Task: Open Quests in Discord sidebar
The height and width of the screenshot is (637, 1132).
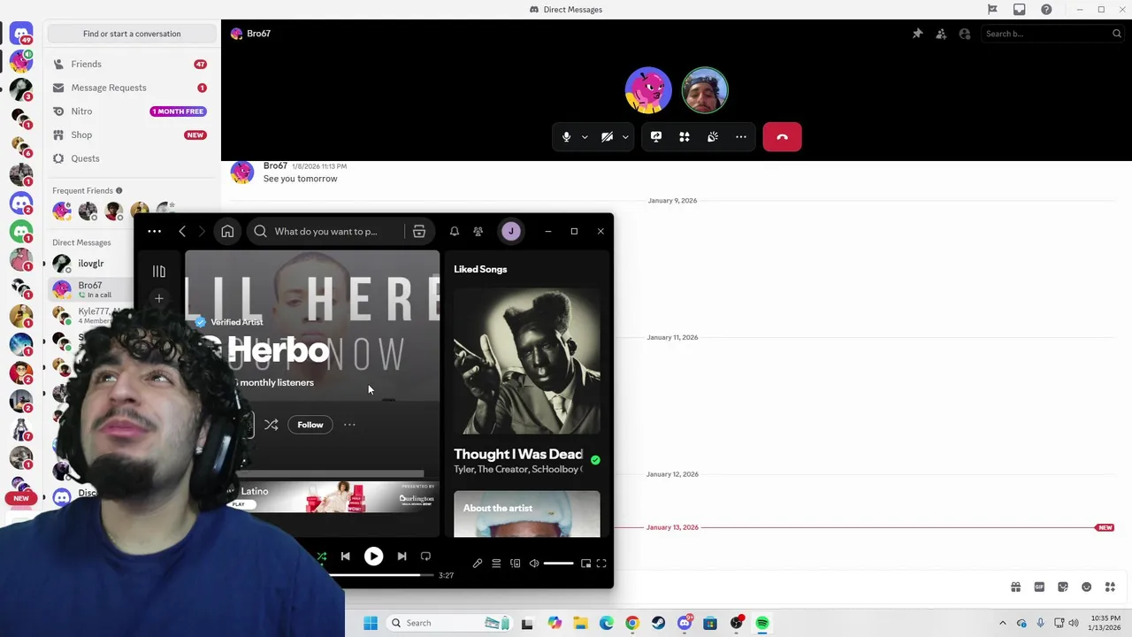Action: [x=130, y=158]
